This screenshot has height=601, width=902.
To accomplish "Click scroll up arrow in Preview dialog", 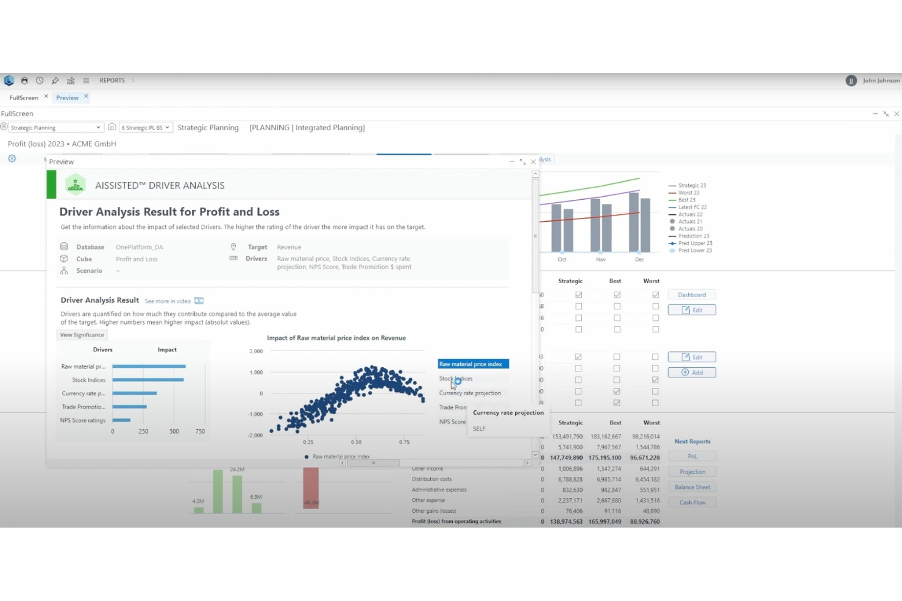I will [535, 174].
